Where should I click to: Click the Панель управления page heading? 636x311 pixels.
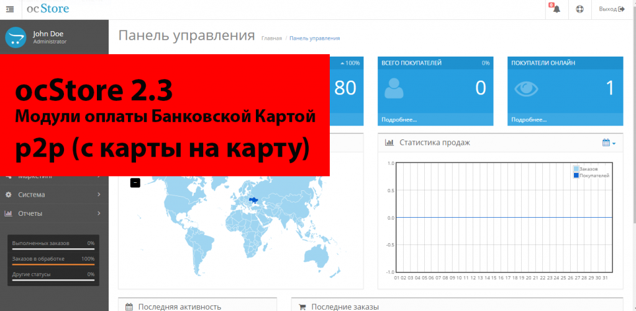(x=186, y=35)
